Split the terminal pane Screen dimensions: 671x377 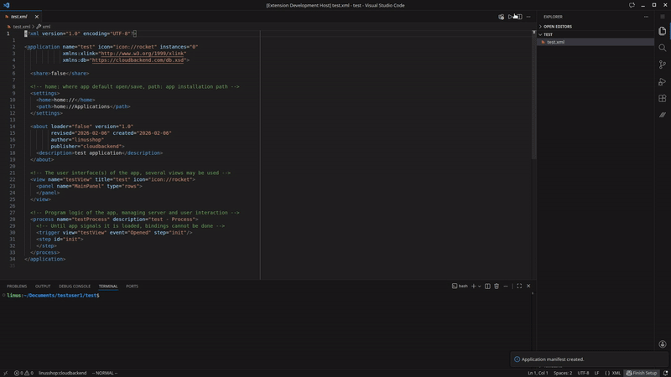[487, 286]
